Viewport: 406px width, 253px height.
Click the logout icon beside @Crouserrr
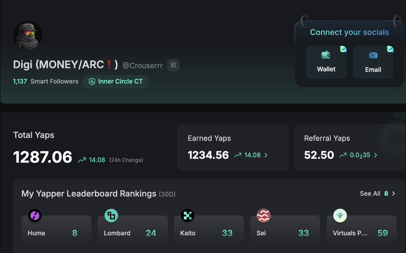click(173, 65)
